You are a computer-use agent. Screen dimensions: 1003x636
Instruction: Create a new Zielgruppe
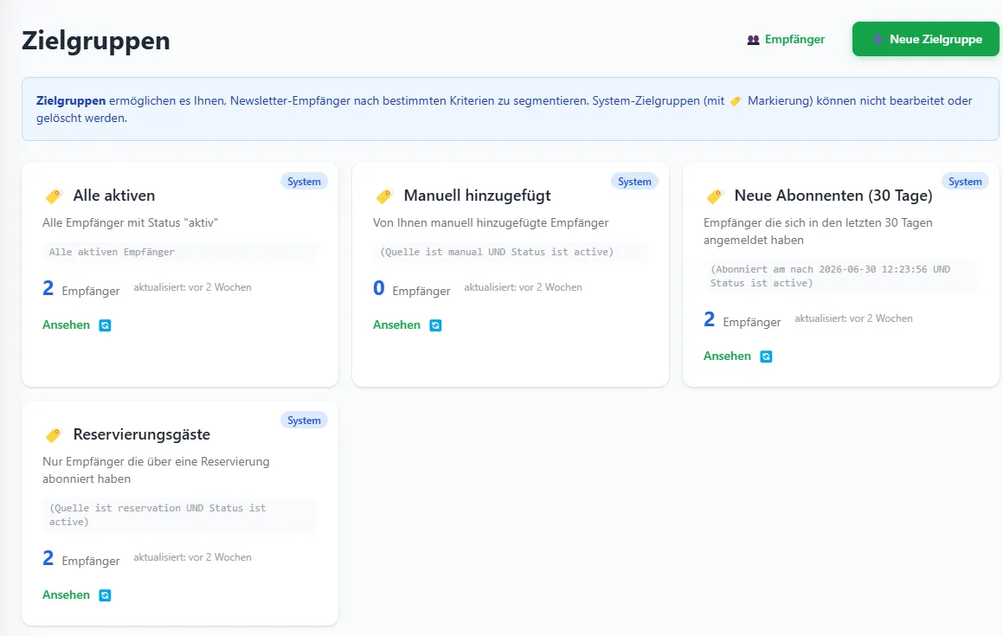click(926, 39)
